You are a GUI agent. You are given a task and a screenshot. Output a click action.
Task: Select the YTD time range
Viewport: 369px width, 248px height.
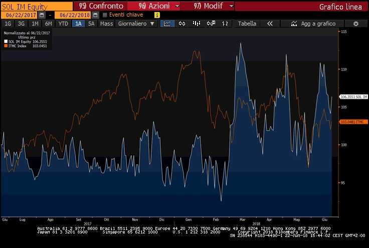pos(63,24)
